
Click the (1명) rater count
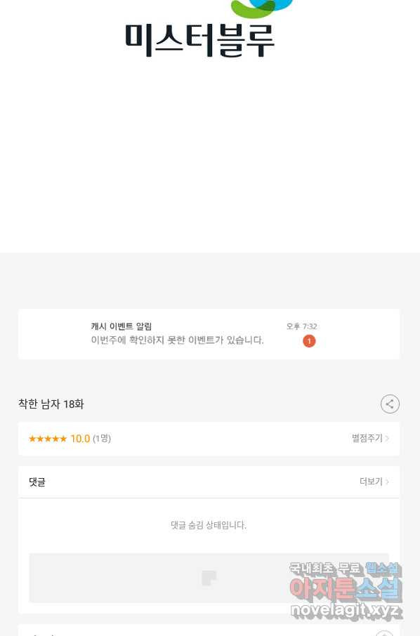pos(102,439)
